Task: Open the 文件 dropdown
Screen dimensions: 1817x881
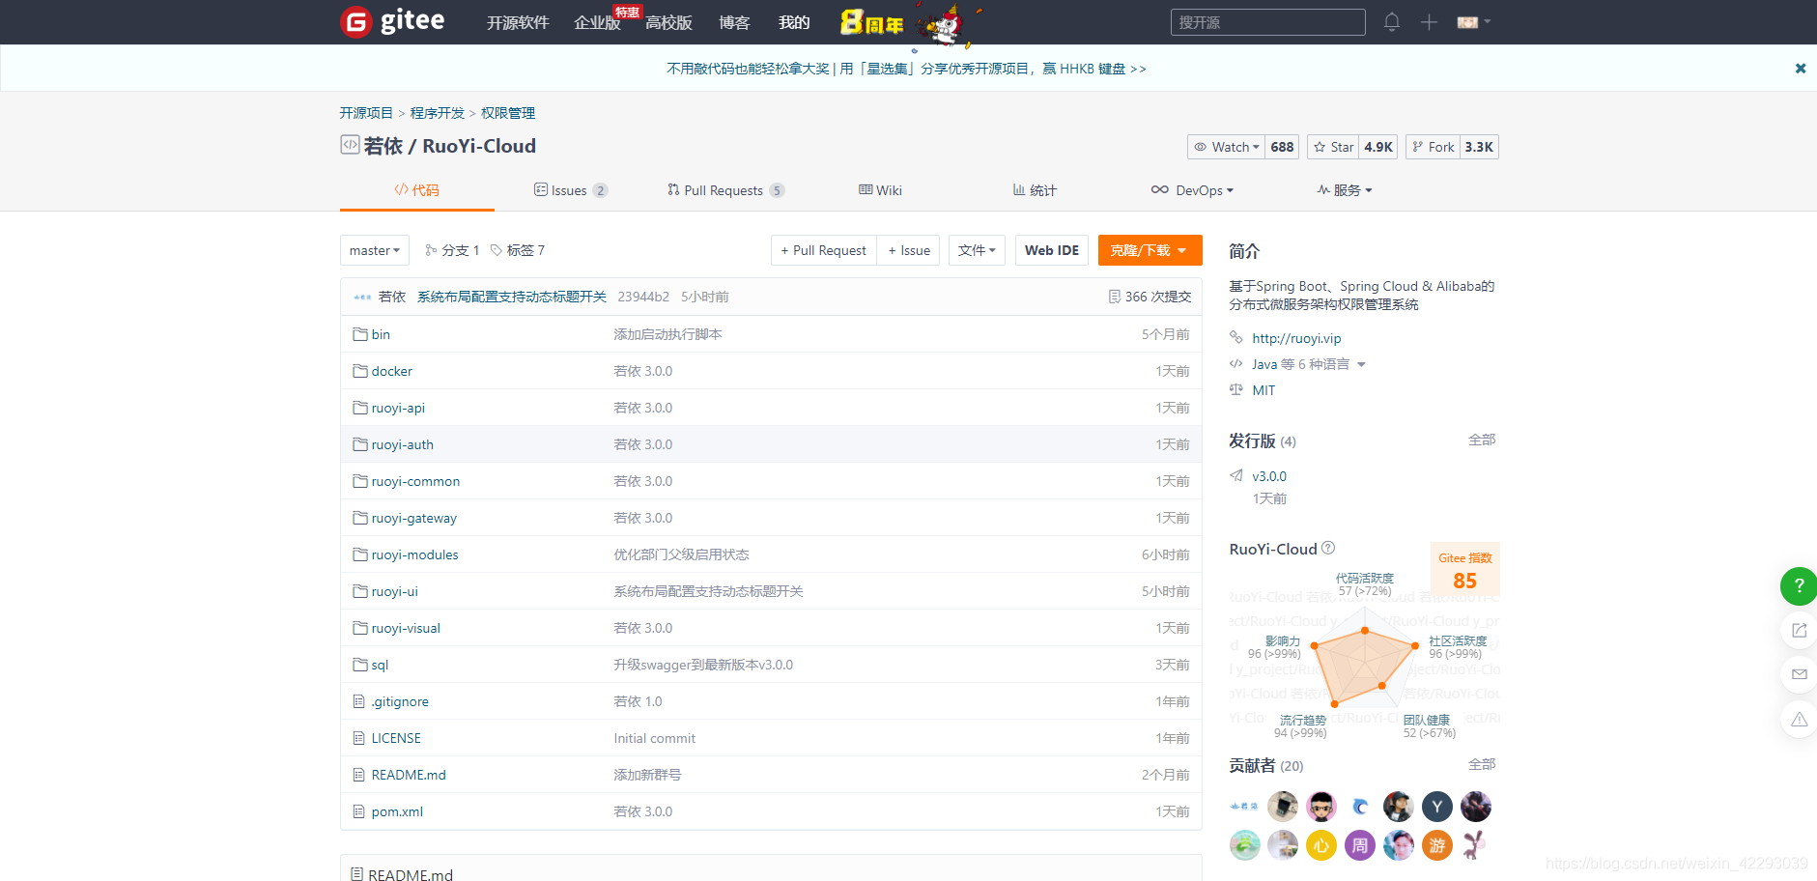Action: (978, 250)
